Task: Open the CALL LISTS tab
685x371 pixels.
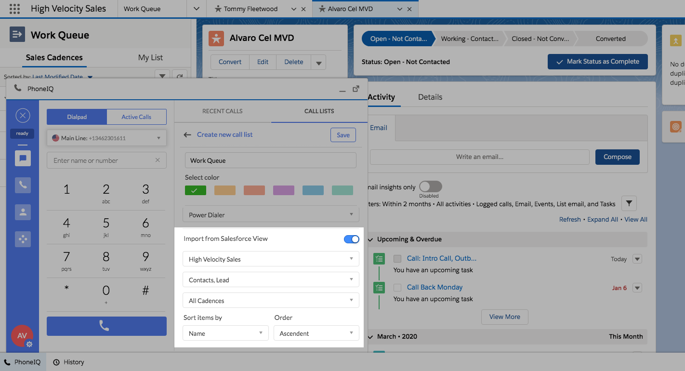Action: coord(319,111)
